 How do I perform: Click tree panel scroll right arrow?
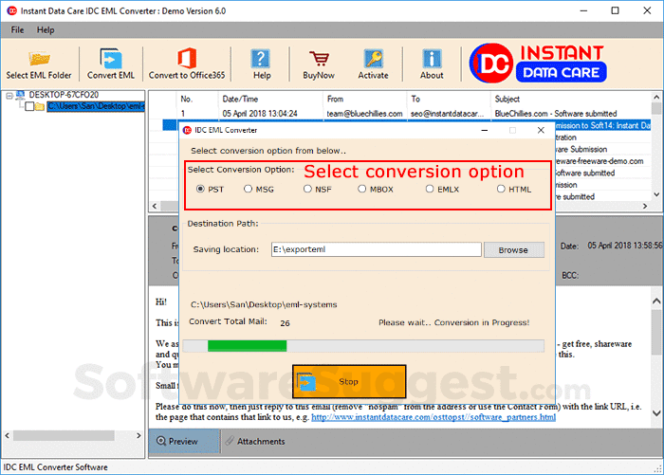pyautogui.click(x=138, y=435)
